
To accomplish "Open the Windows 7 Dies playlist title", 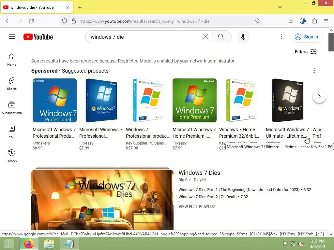I will point(199,173).
